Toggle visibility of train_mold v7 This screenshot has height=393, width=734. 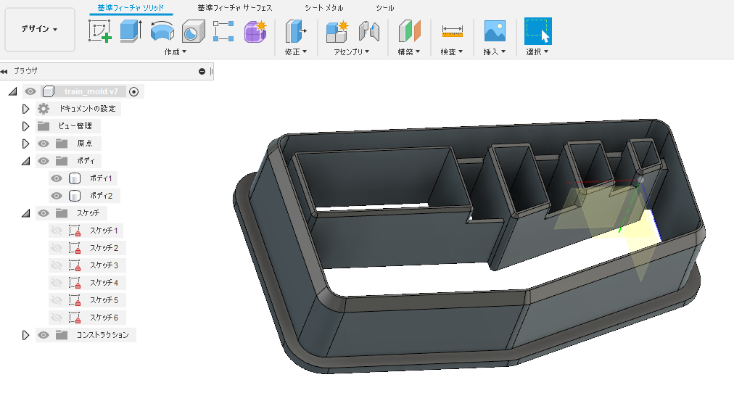(x=30, y=91)
